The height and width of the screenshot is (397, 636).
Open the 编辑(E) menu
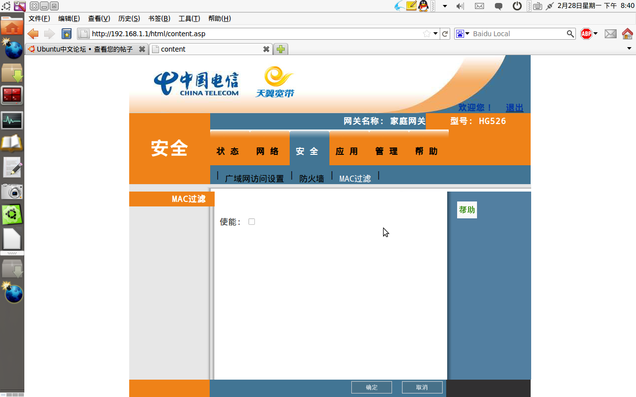click(x=69, y=18)
